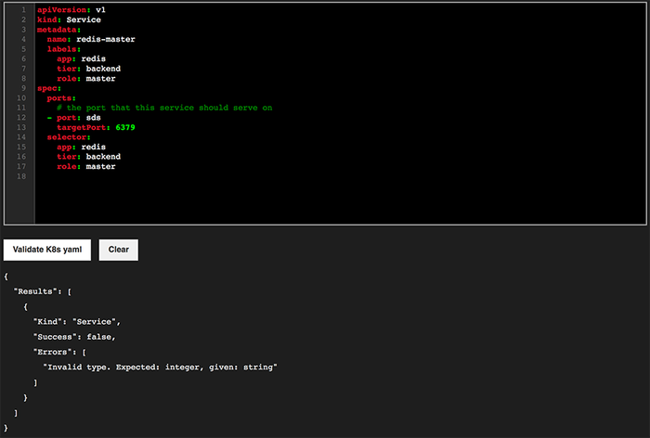Click the 'spec:' key in editor
650x438 pixels.
48,88
